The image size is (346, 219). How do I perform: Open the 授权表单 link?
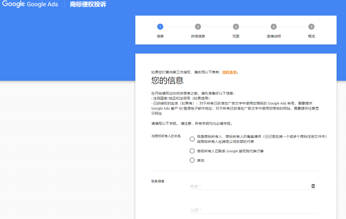click(x=229, y=72)
